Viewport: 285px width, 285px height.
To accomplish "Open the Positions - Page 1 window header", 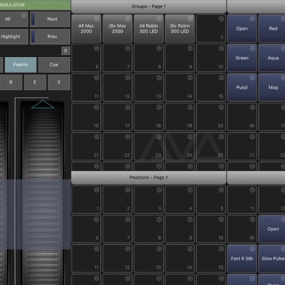I will pyautogui.click(x=149, y=177).
